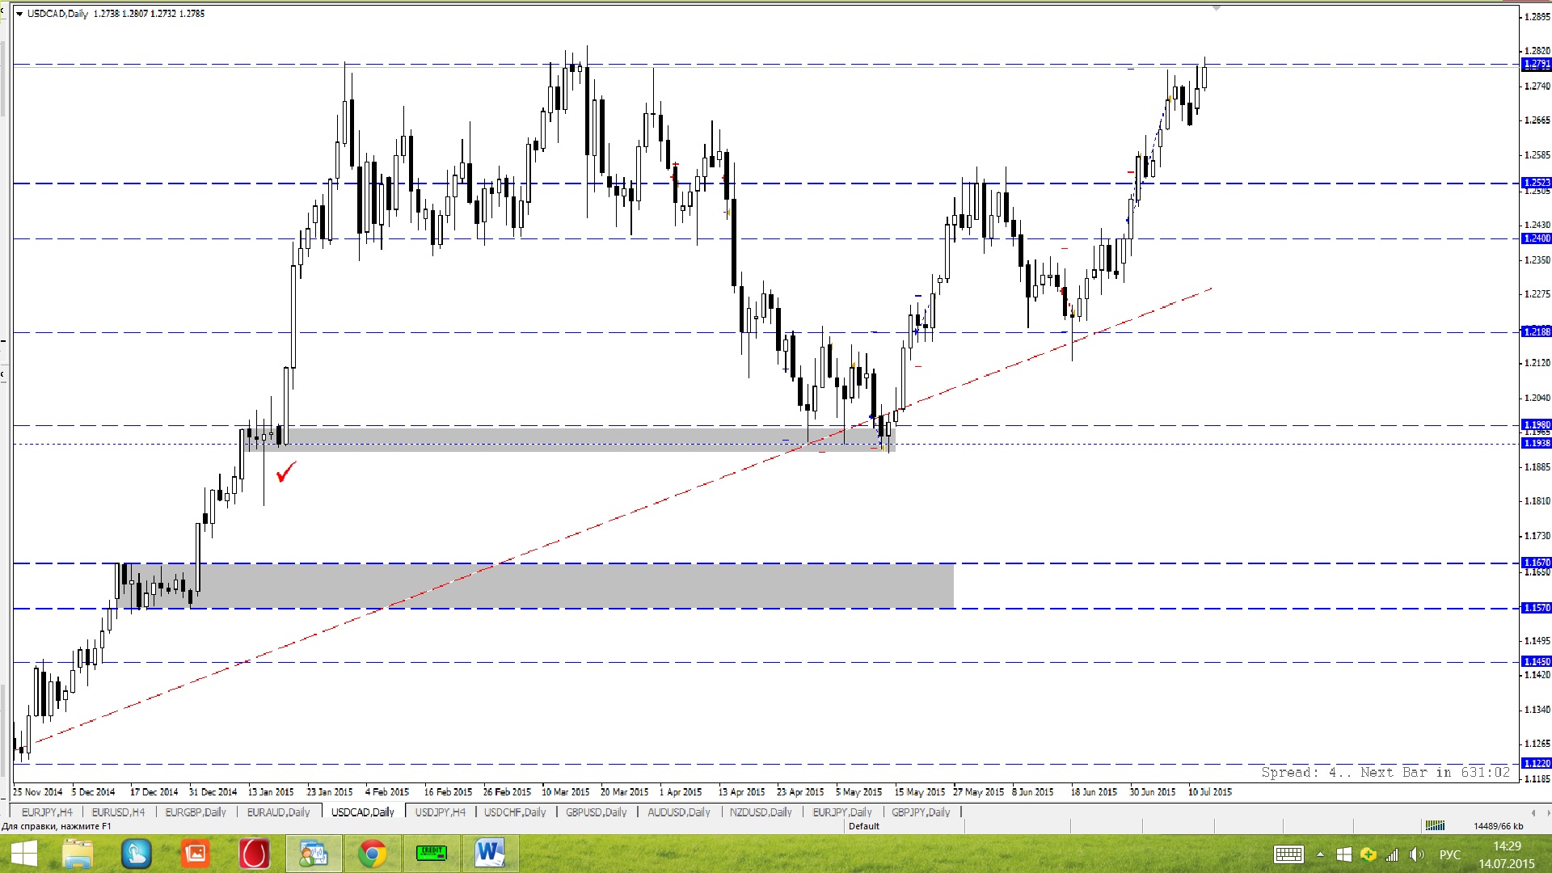Switch to the EURUSD,H4 chart tab

(118, 812)
